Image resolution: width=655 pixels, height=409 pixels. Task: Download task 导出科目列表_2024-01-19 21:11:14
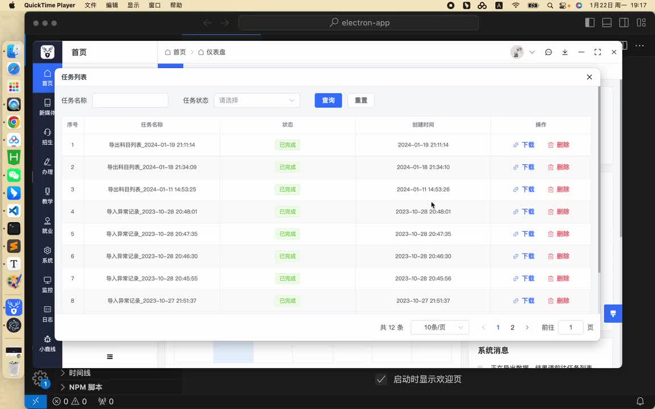tap(524, 145)
